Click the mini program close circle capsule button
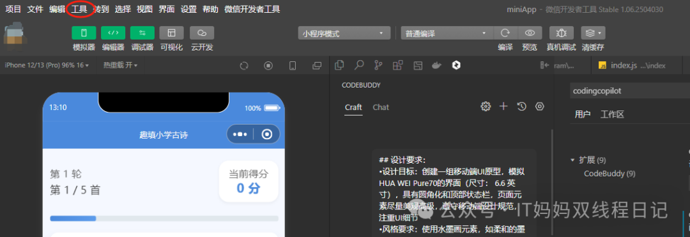This screenshot has width=690, height=237. 266,134
